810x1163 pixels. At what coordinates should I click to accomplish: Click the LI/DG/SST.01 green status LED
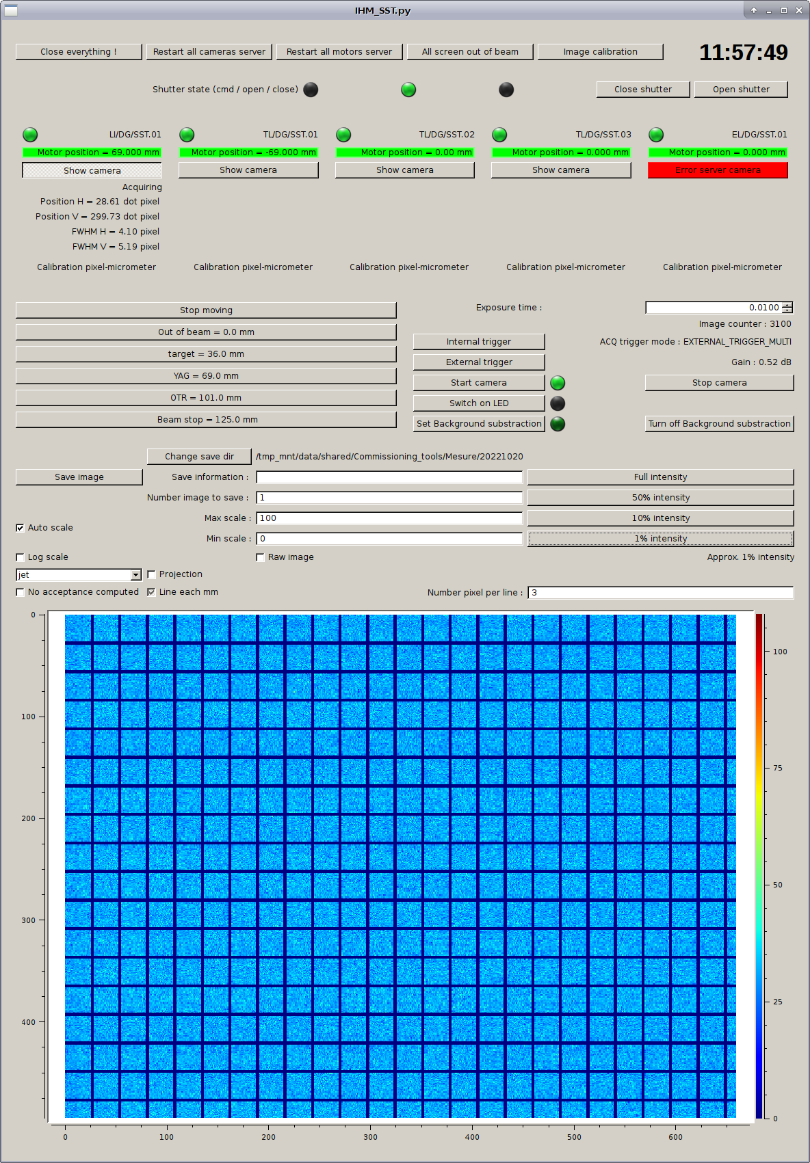pyautogui.click(x=30, y=135)
